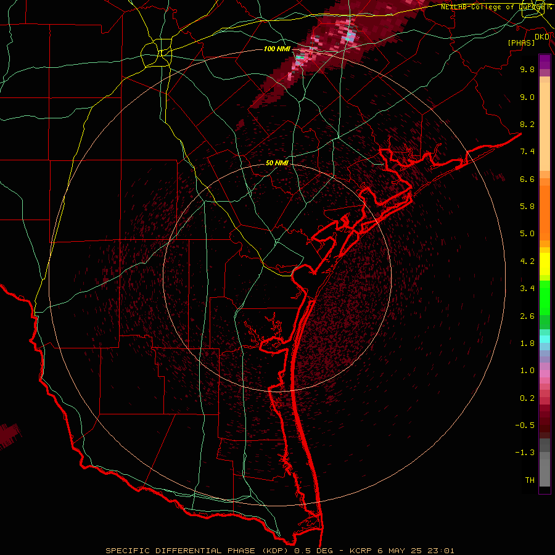Image resolution: width=555 pixels, height=555 pixels.
Task: Click the "3.4" color scale value
Action: pyautogui.click(x=527, y=289)
